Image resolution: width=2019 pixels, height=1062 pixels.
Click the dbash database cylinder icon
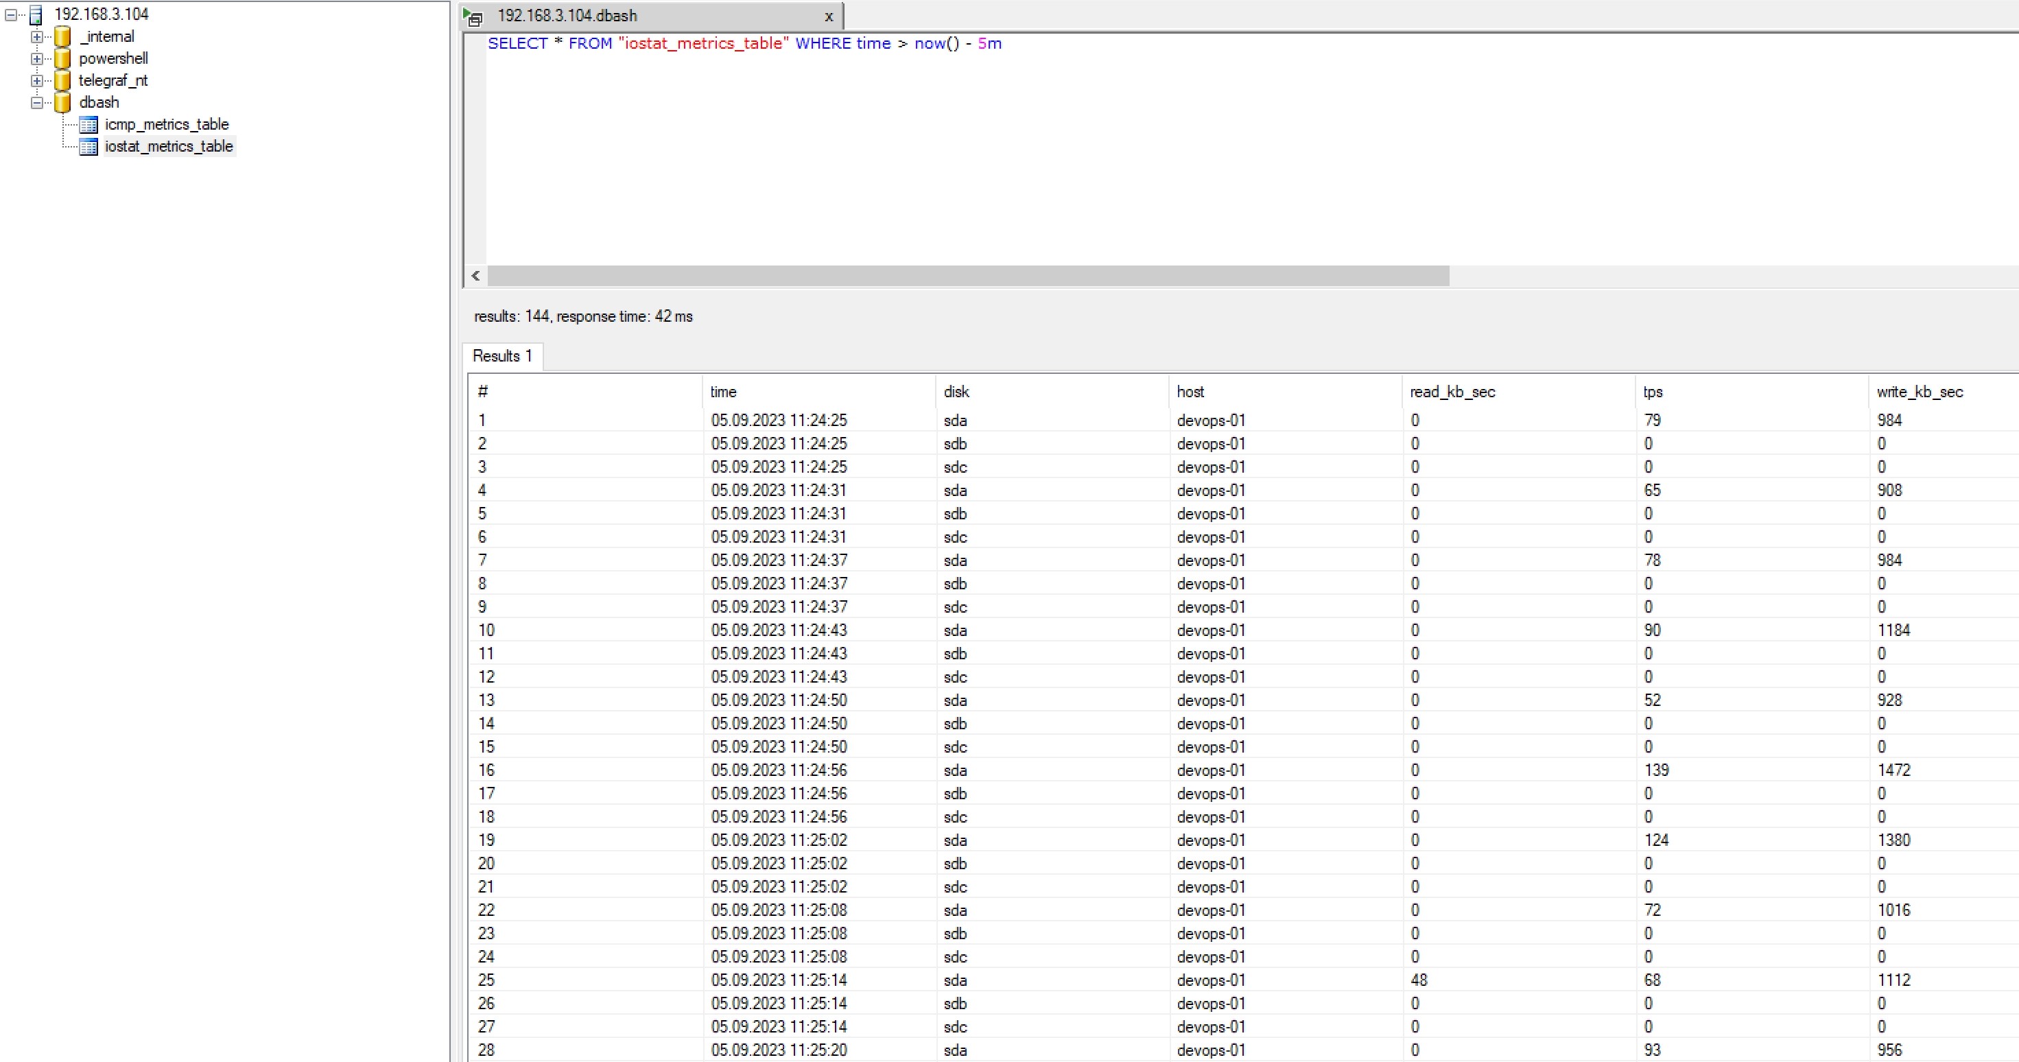(62, 102)
